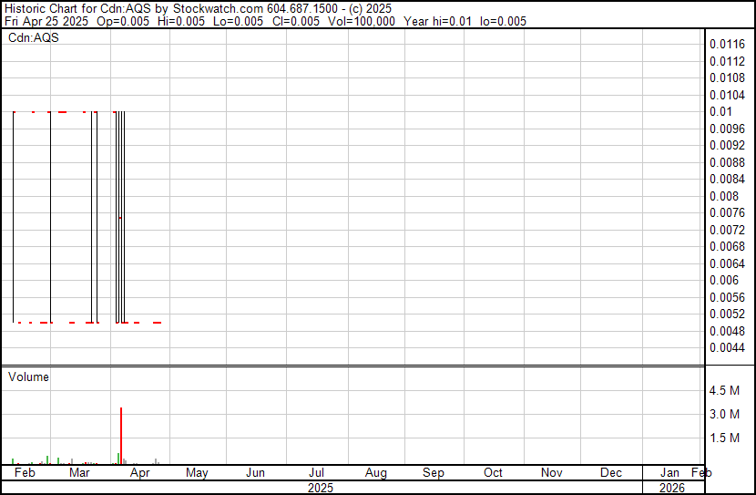Click the 0.0084 price axis label

727,180
